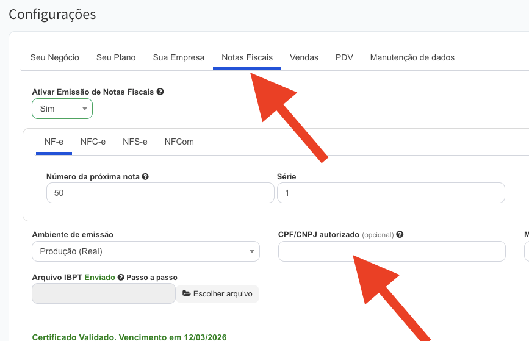529x341 pixels.
Task: Click help icon next to Arquivo IBPT Enviado
Action: pos(121,277)
